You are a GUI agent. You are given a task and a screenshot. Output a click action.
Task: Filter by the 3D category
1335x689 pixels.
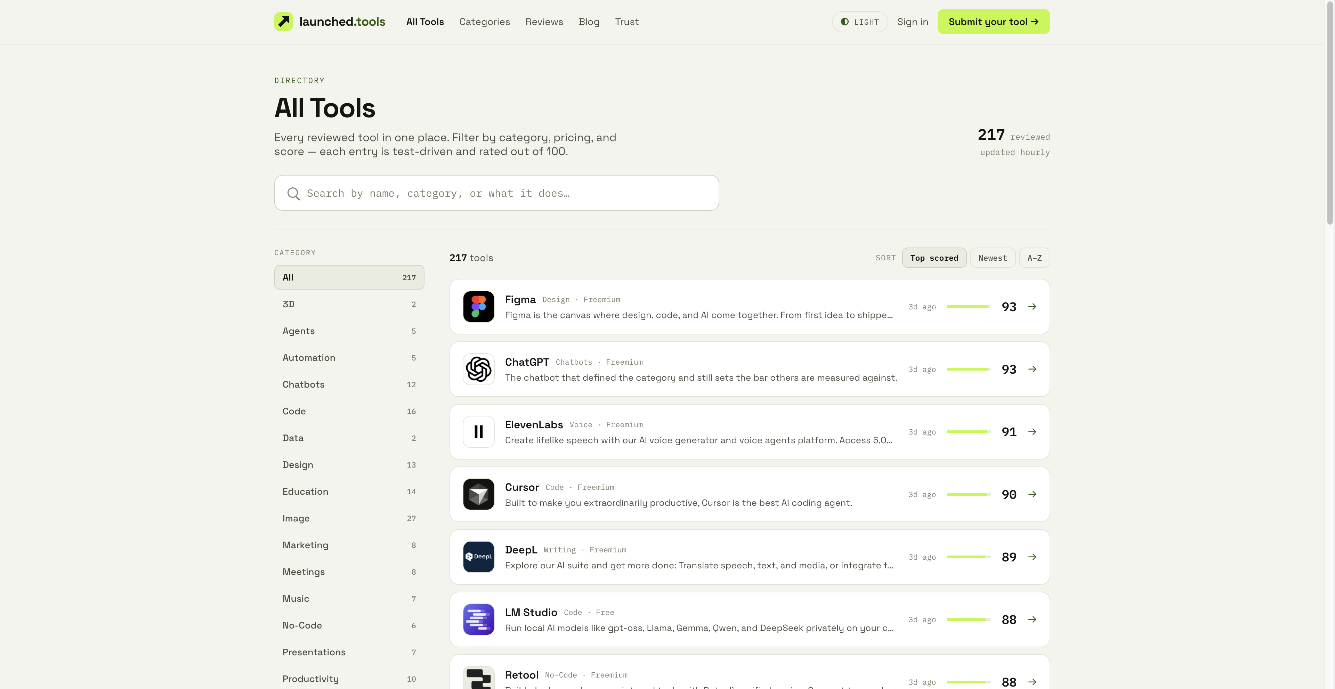(349, 304)
